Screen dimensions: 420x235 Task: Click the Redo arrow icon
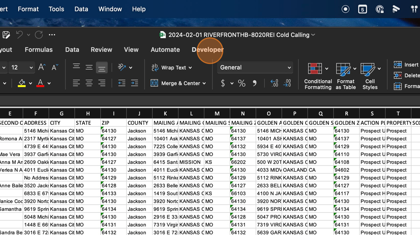tap(39, 35)
